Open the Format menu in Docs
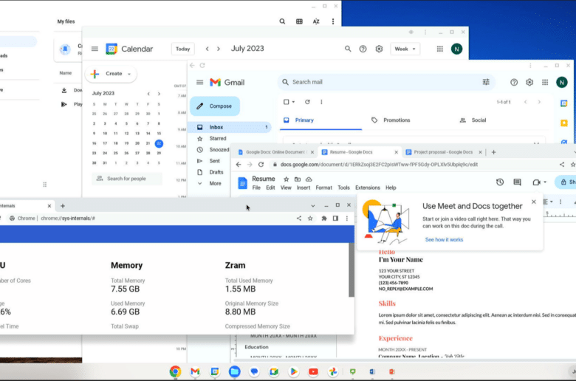 coord(323,188)
